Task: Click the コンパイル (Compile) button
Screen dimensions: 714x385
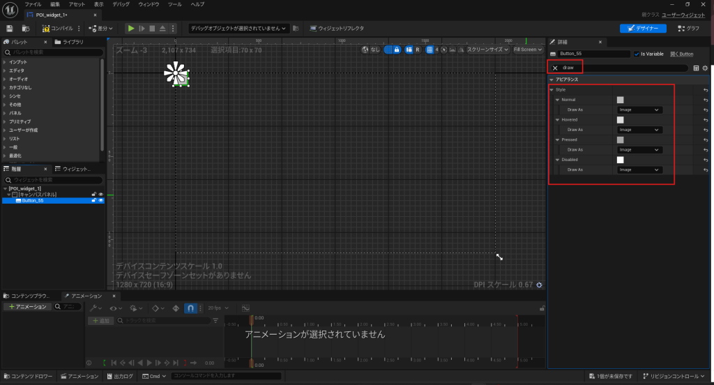Action: pos(58,29)
